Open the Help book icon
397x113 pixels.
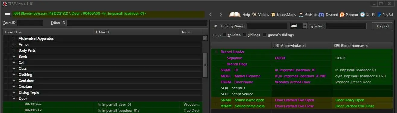tap(235, 14)
